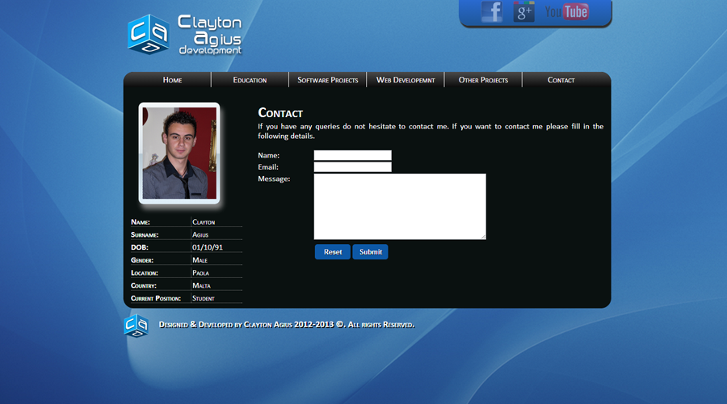Go to the Home menu item
727x404 pixels.
pos(172,80)
